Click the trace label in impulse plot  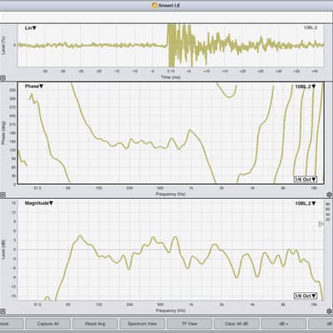point(310,27)
